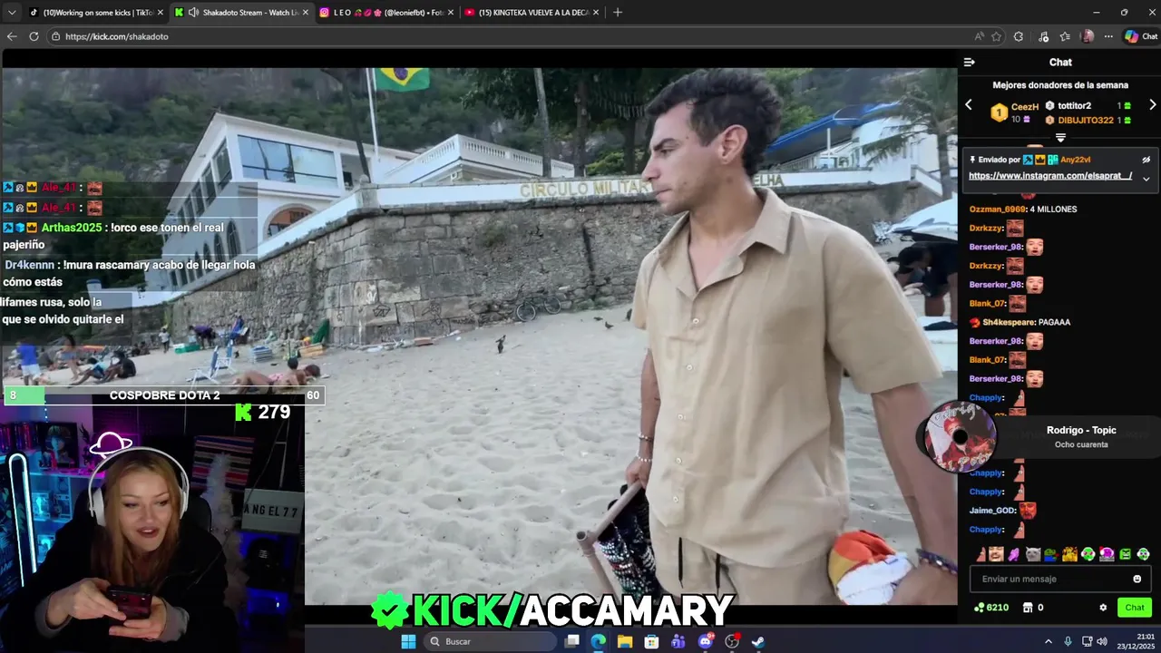Show next top donors page
This screenshot has height=653, width=1161.
coord(1152,105)
